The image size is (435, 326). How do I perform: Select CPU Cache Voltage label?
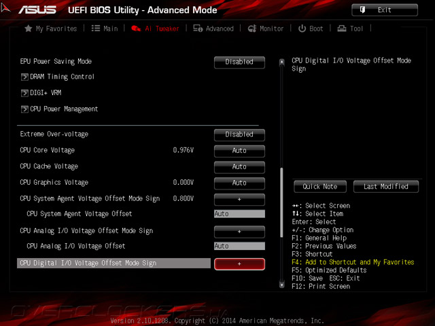pyautogui.click(x=49, y=166)
